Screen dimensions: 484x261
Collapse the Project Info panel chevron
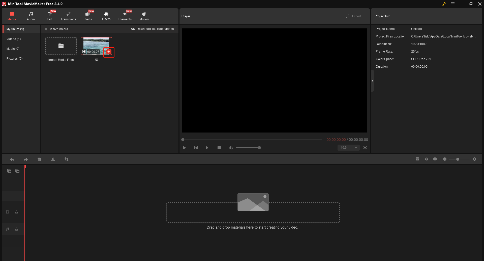point(372,81)
